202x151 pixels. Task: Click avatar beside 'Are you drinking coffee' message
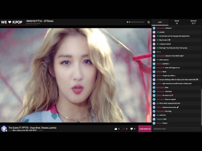154,80
